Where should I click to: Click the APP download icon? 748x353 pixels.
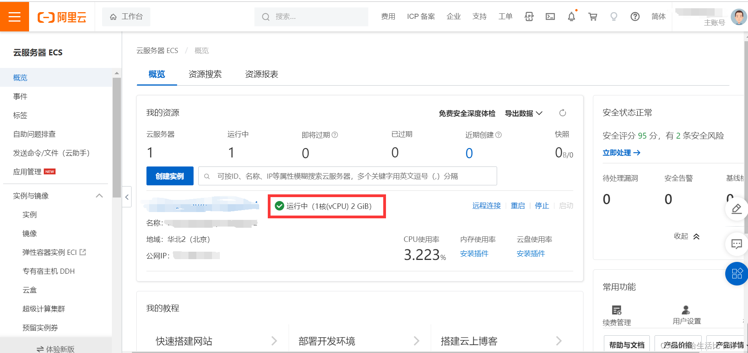529,16
